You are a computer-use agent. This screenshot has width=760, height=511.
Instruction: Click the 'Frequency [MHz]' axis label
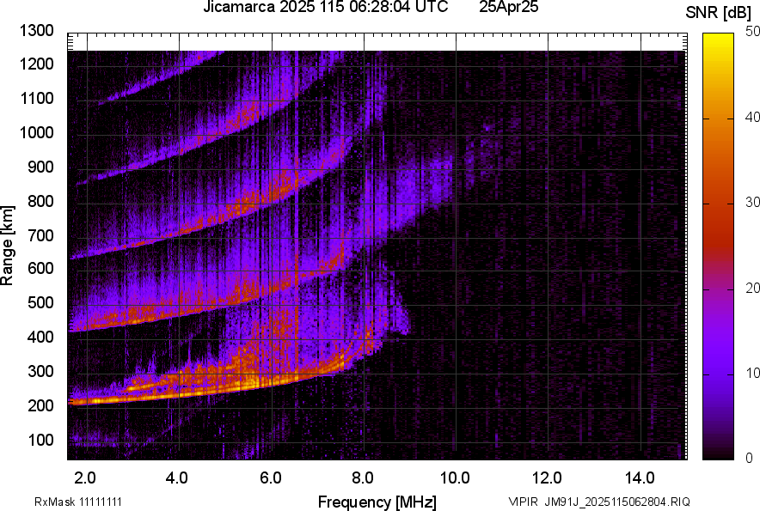377,502
